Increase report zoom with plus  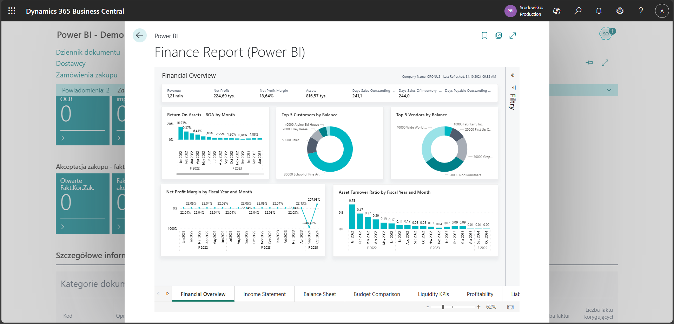[x=478, y=307]
